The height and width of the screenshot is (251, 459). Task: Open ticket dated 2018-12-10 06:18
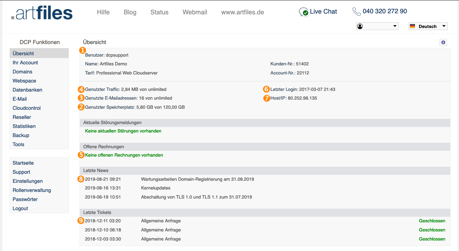(103, 230)
